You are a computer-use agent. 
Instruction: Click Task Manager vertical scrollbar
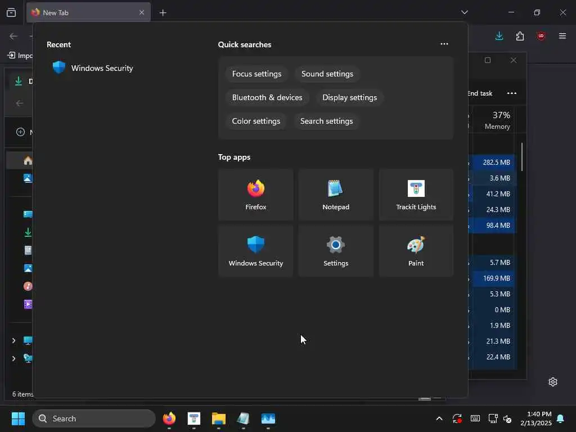(521, 157)
